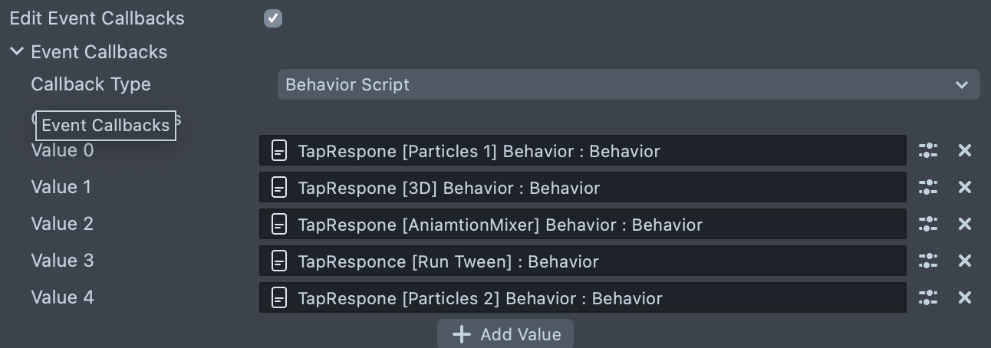Click the Event Callbacks tooltip label
The image size is (991, 348).
click(x=106, y=126)
